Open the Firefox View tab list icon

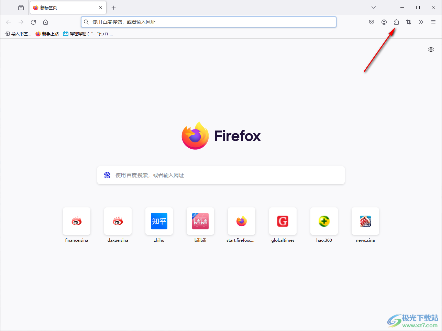tap(21, 8)
